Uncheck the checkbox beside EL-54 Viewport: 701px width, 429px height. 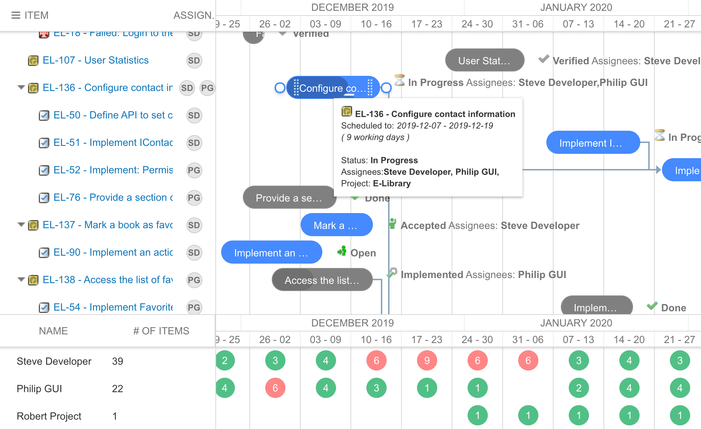(x=44, y=307)
